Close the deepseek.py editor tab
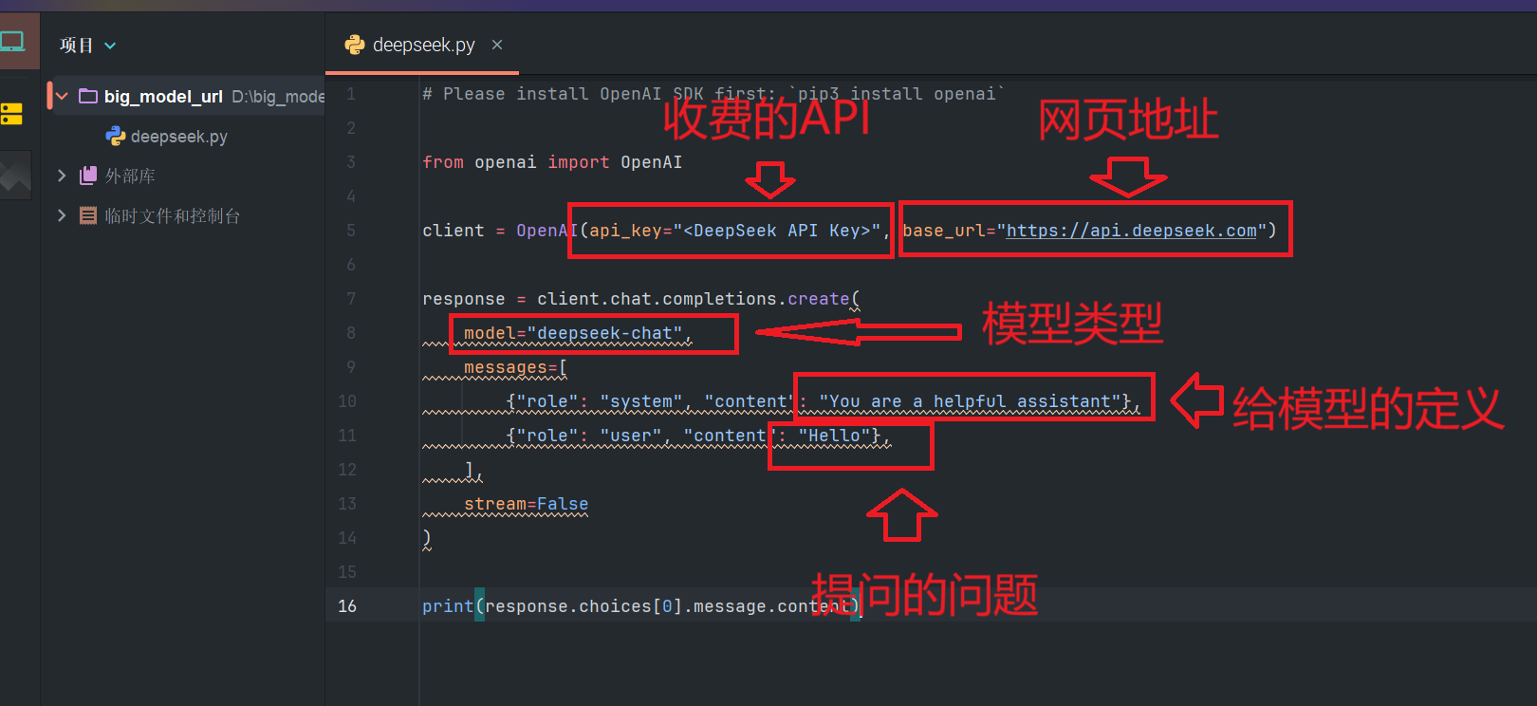Viewport: 1537px width, 706px height. point(497,45)
